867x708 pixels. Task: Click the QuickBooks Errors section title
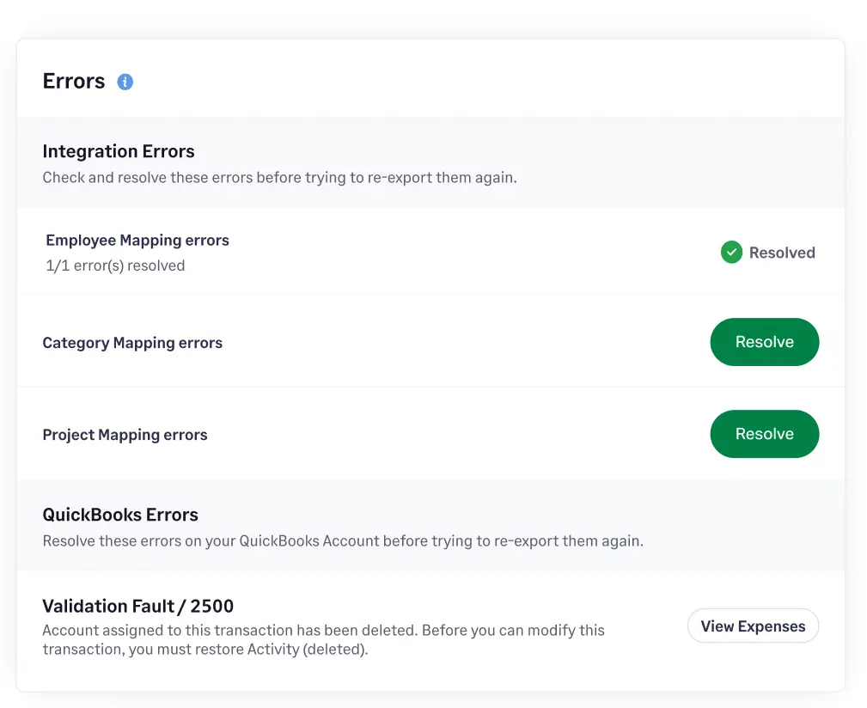120,514
